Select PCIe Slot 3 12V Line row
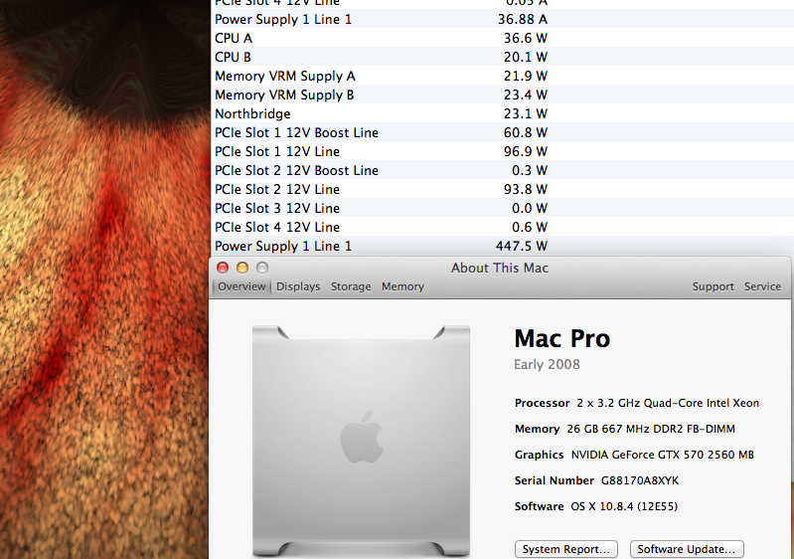Screen dimensions: 794x559 click(502, 208)
